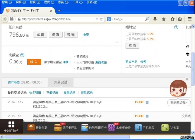The height and width of the screenshot is (140, 195).
Task: Click the 查看 link beside account balance
Action: pyautogui.click(x=86, y=35)
